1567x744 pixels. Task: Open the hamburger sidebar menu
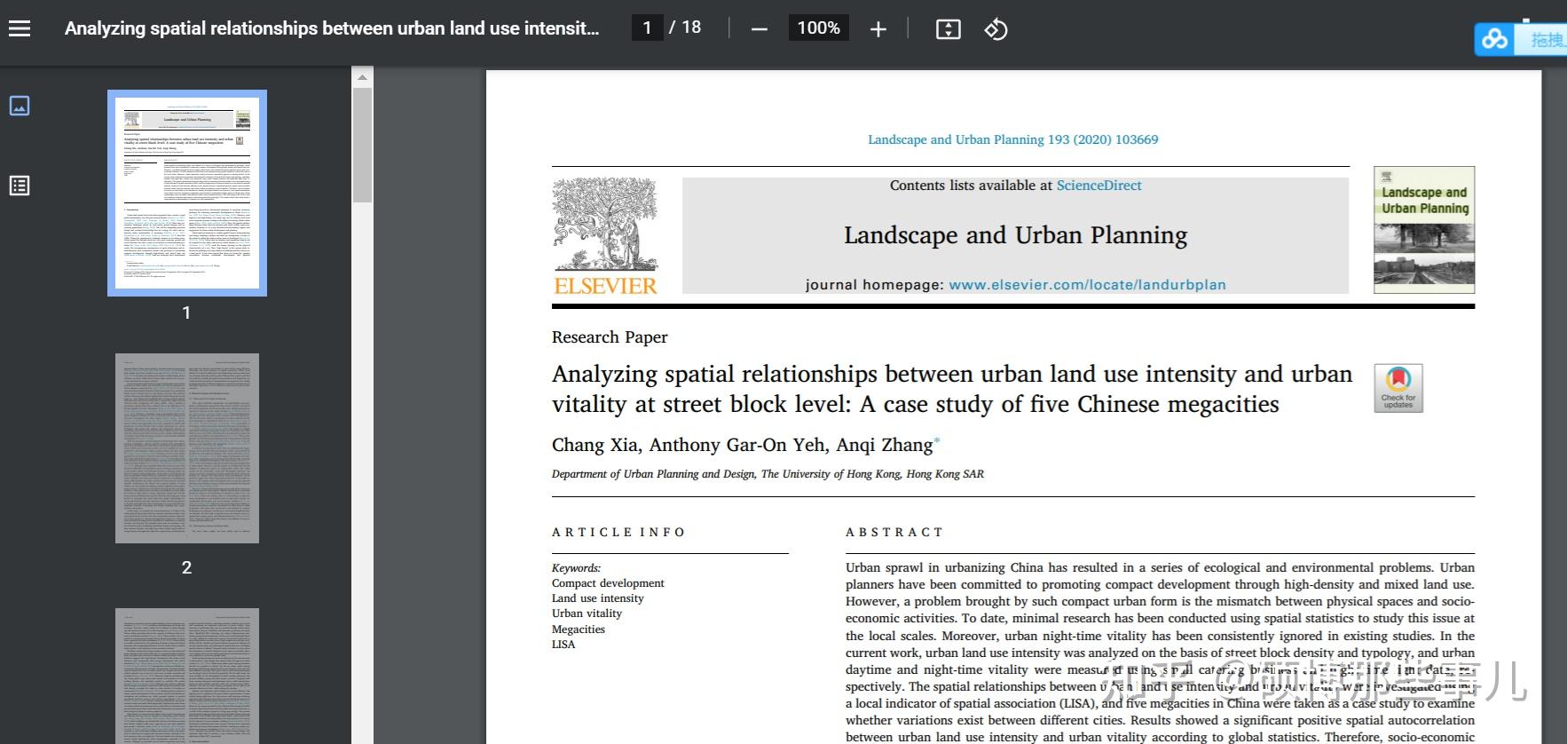click(x=20, y=28)
